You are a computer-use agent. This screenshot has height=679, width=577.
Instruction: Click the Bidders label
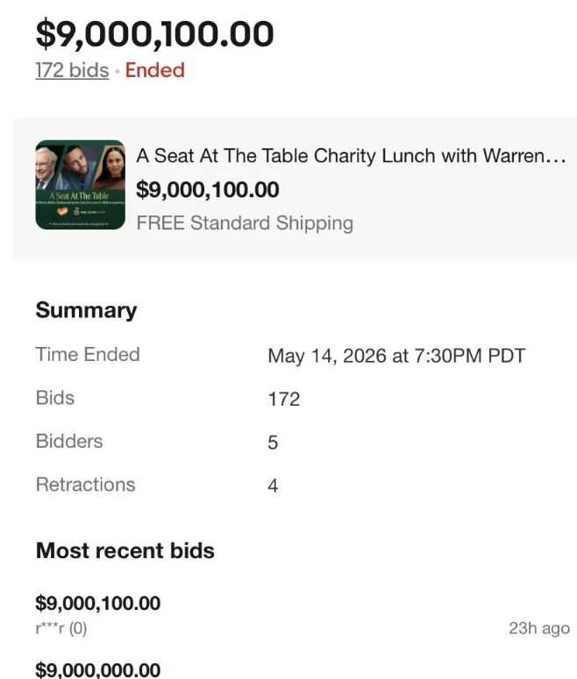tap(69, 441)
